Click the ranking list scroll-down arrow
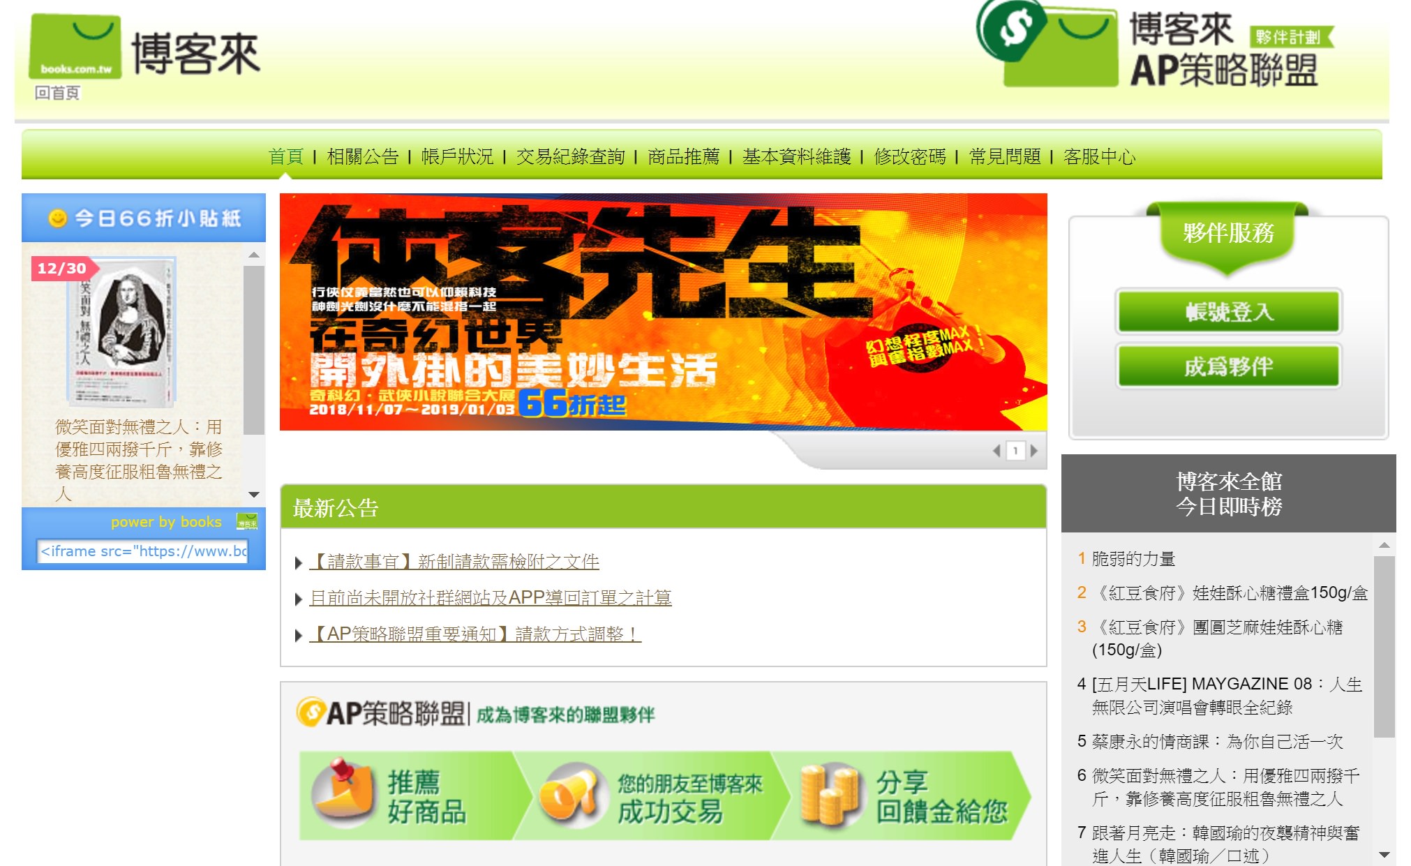This screenshot has height=866, width=1411. [1384, 854]
